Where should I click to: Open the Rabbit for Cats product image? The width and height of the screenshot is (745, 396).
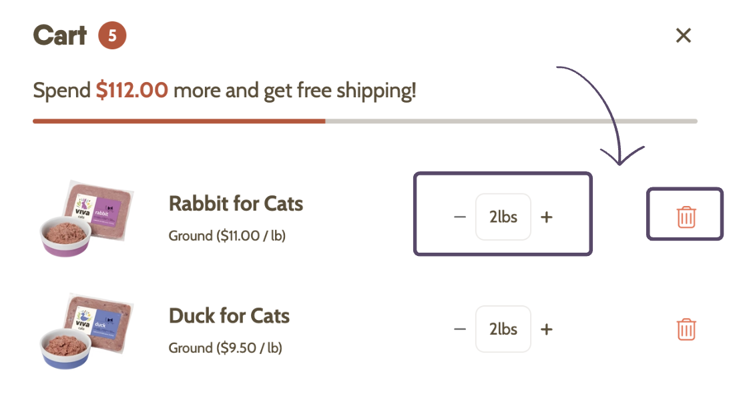[x=87, y=218]
